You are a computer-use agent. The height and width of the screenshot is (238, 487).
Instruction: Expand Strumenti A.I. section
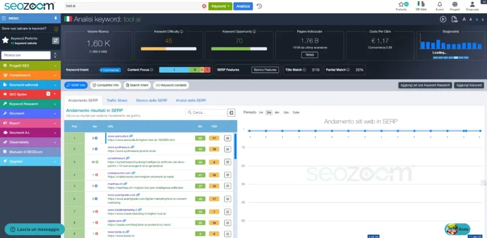tap(30, 133)
